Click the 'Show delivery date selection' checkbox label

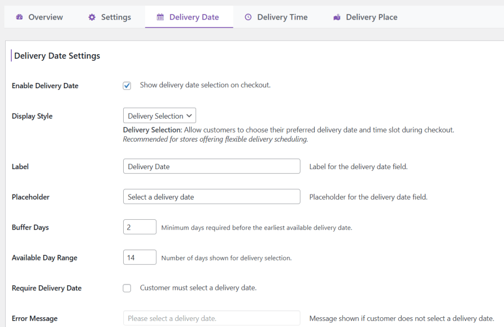(x=205, y=85)
